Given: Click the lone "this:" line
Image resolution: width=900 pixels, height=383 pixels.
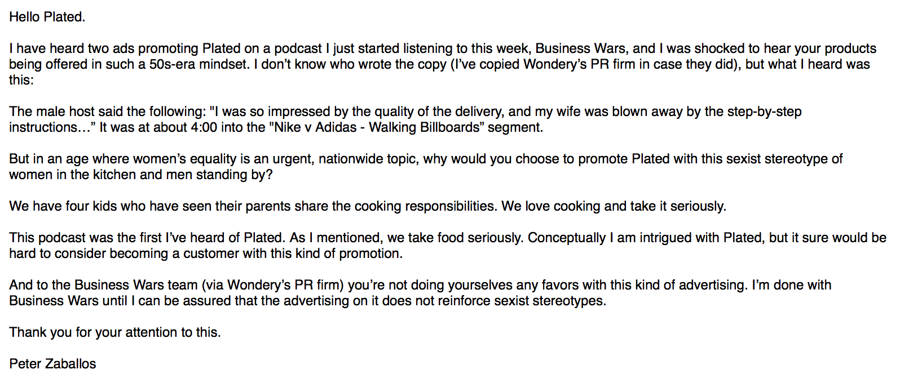Looking at the screenshot, I should (21, 80).
